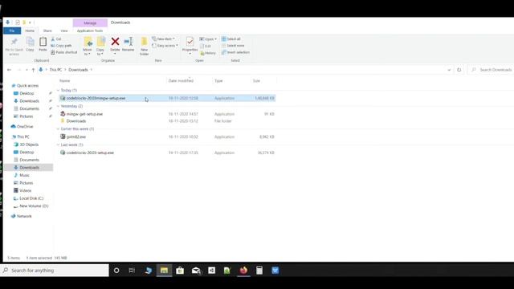
Task: Sort by Date modified column
Action: (181, 80)
